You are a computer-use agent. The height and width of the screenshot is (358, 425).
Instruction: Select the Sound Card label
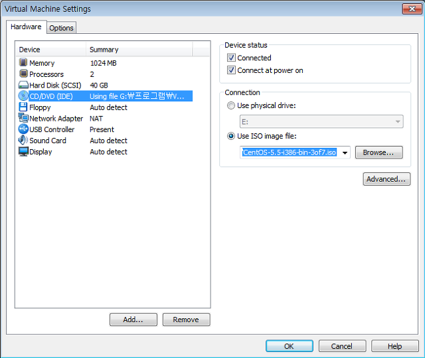click(48, 141)
